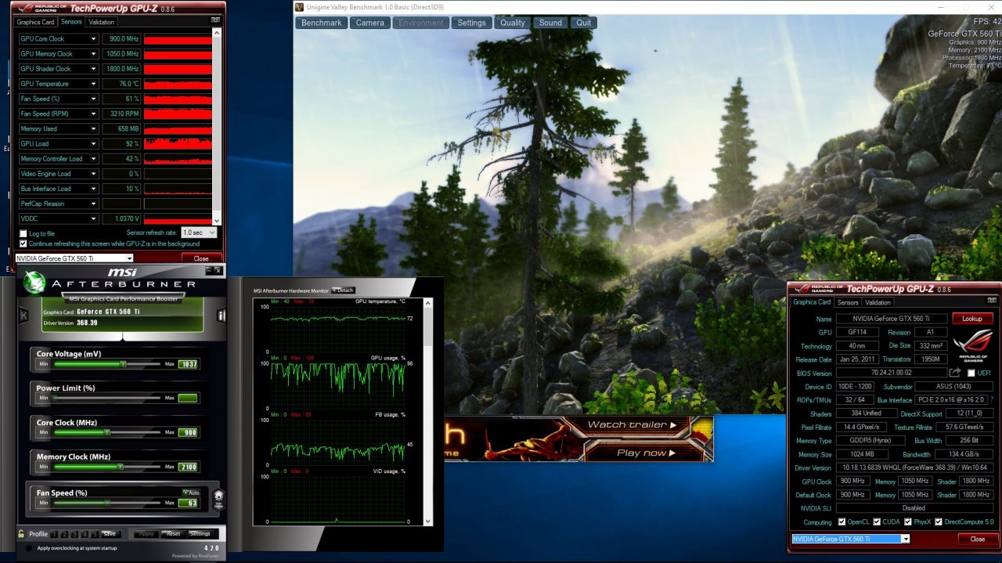This screenshot has height=563, width=1002.
Task: Click the User Define fan gear icon
Action: point(218,498)
